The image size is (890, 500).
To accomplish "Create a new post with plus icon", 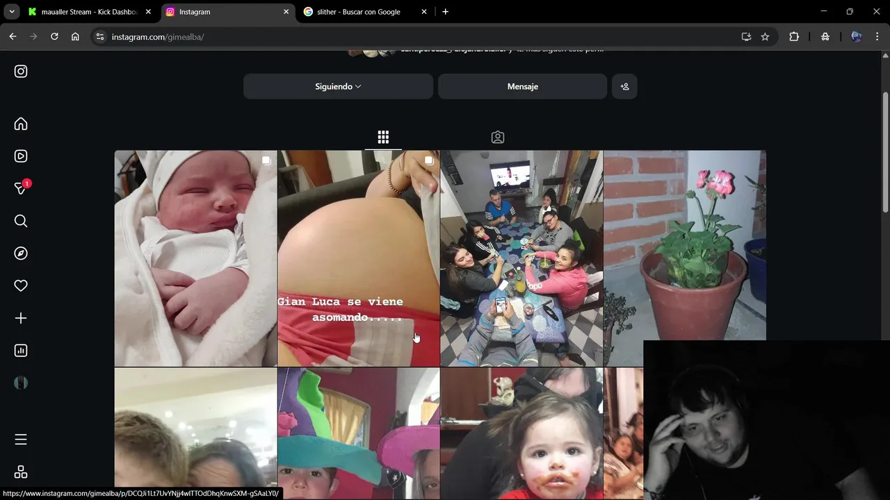I will 21,318.
